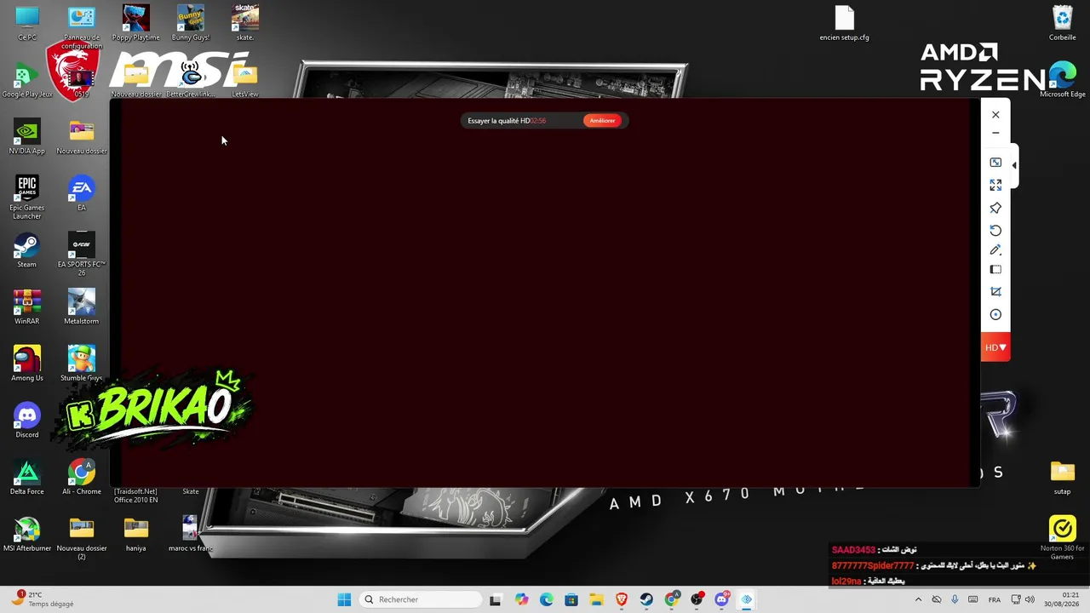Switch the FRA keyboard language indicator
The image size is (1090, 613).
click(x=995, y=599)
